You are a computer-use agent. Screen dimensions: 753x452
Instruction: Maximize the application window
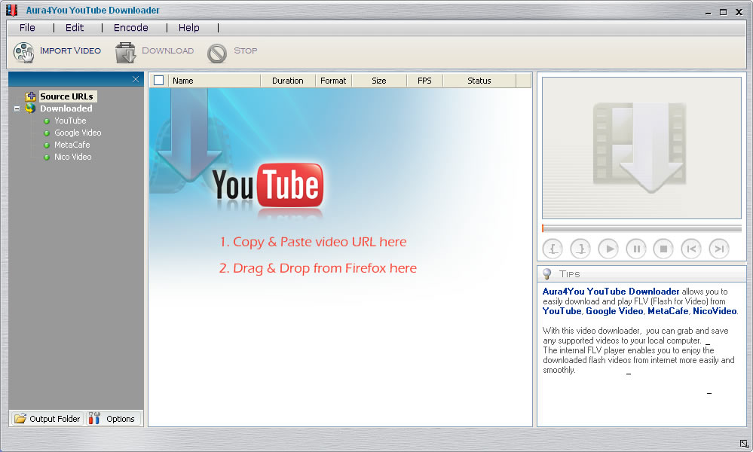point(723,12)
